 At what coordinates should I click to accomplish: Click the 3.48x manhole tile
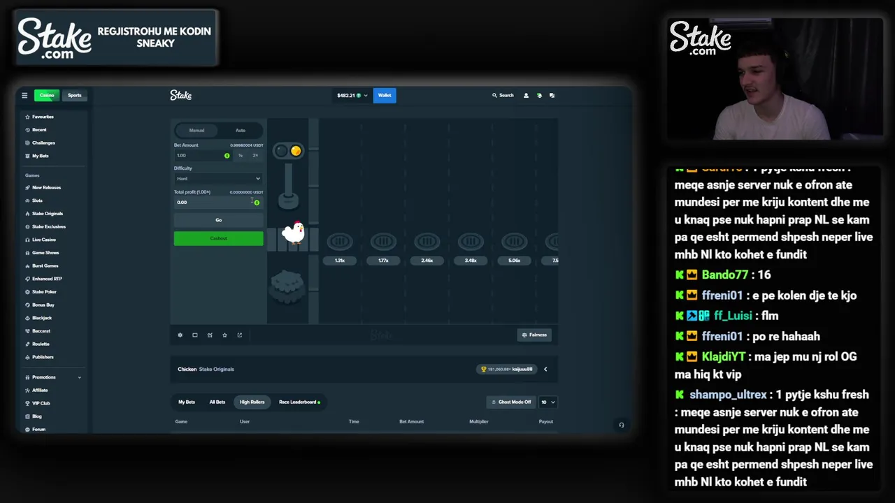[x=471, y=242]
